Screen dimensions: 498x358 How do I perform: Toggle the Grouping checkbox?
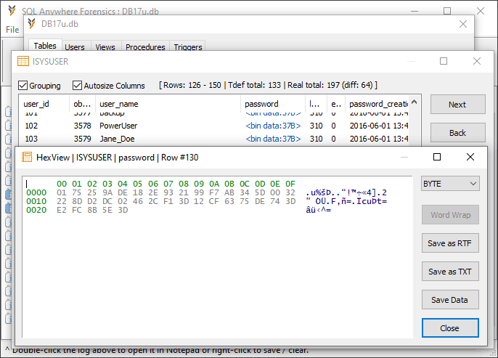23,85
